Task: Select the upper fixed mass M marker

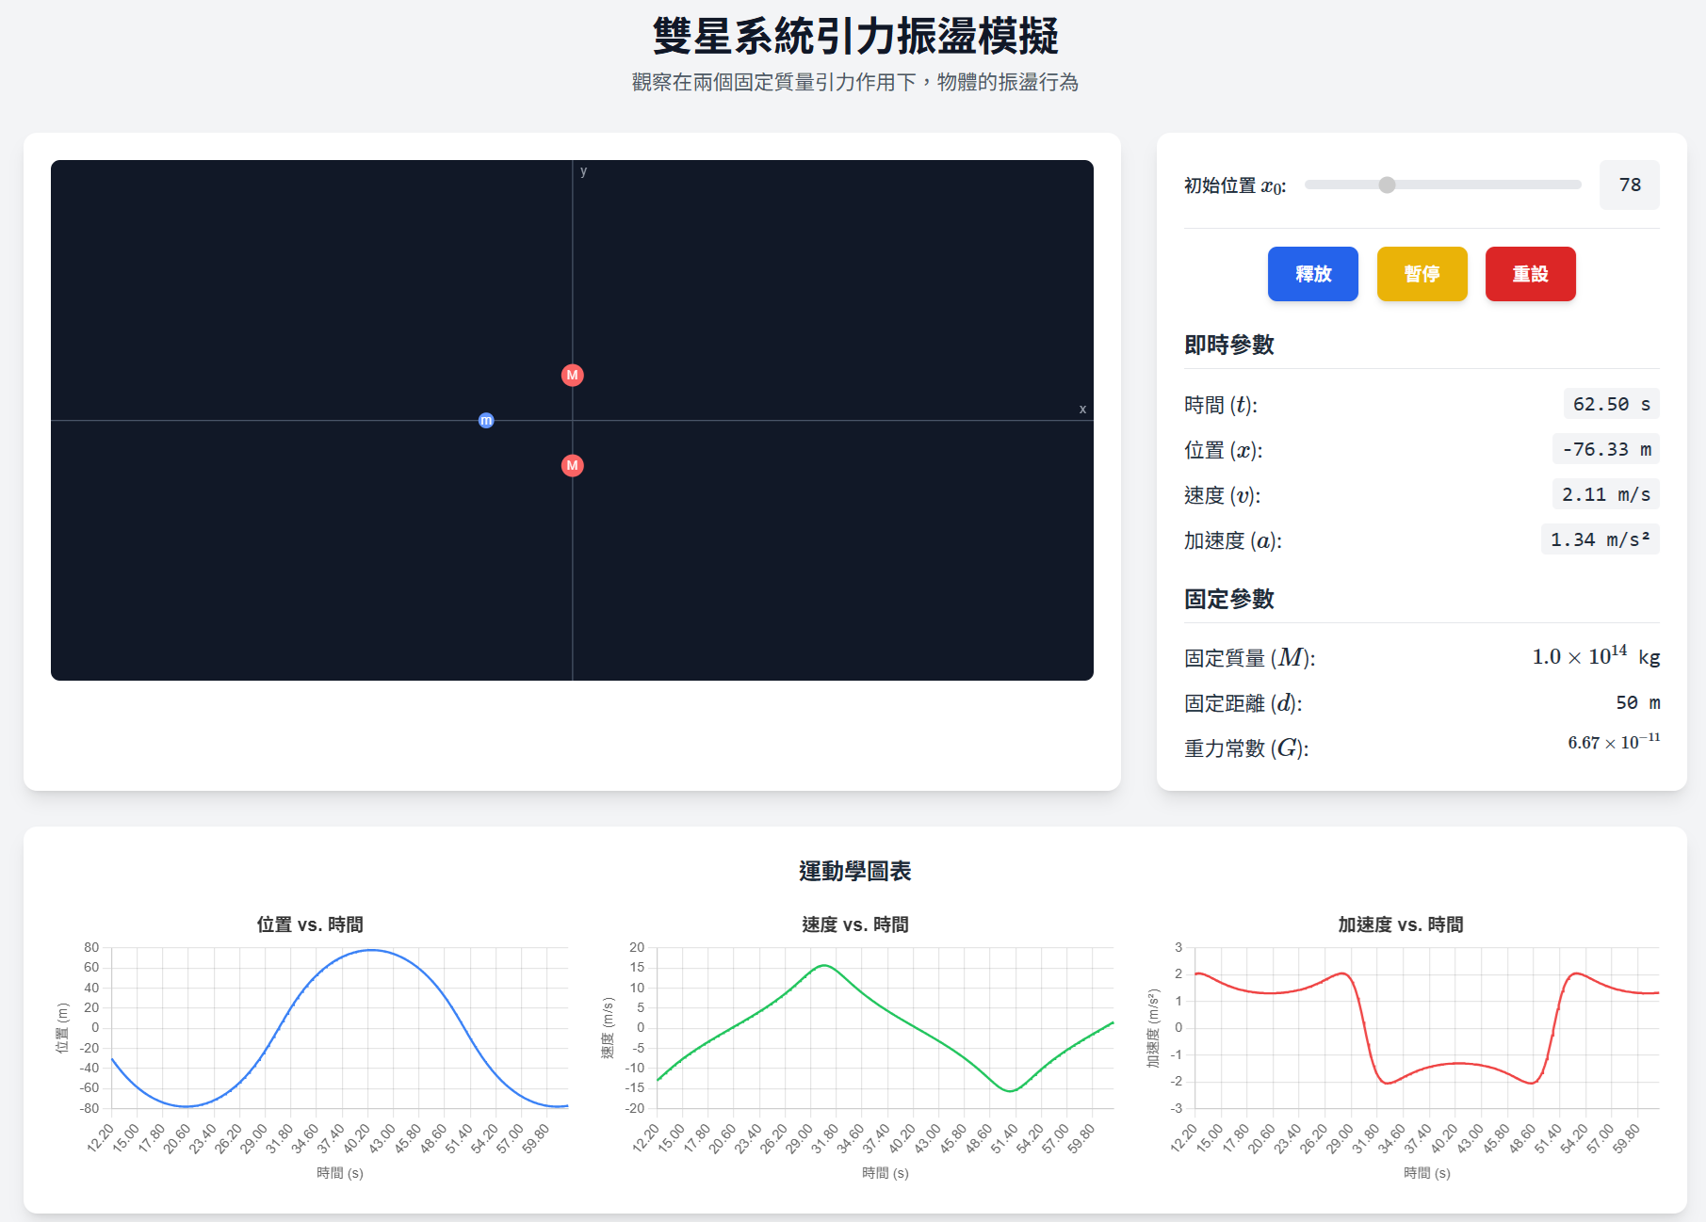Action: 572,375
